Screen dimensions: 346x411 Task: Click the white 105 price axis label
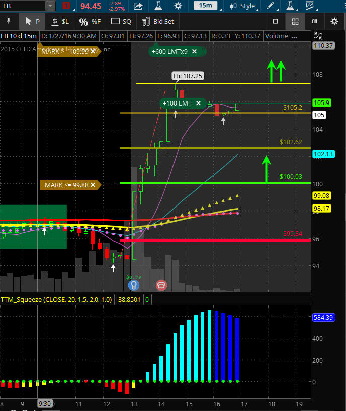319,115
